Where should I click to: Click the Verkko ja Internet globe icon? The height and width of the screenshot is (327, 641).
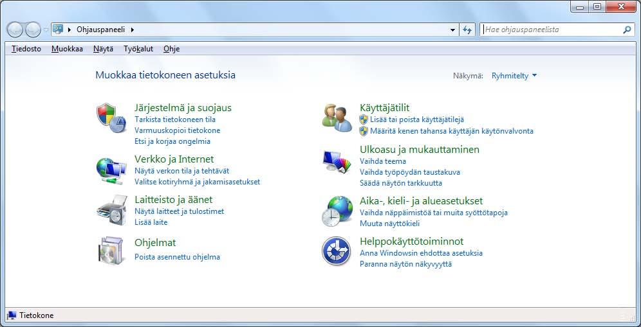[x=111, y=171]
